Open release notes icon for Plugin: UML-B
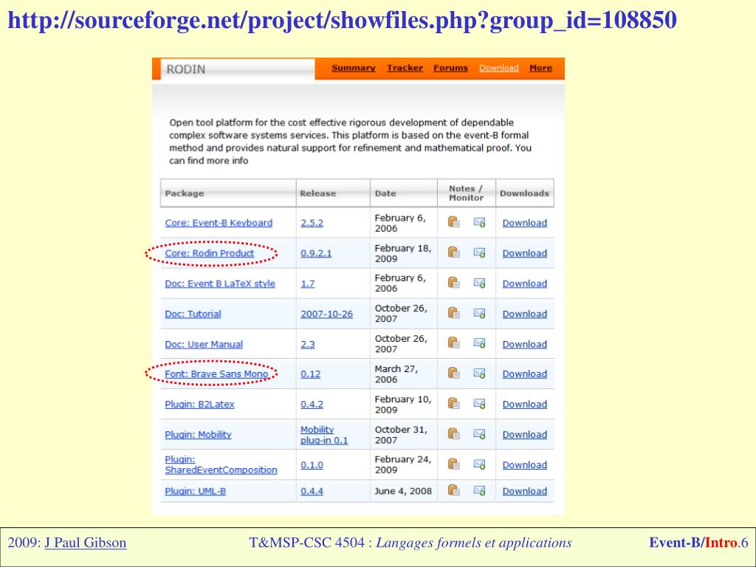The width and height of the screenshot is (756, 567). click(x=454, y=490)
